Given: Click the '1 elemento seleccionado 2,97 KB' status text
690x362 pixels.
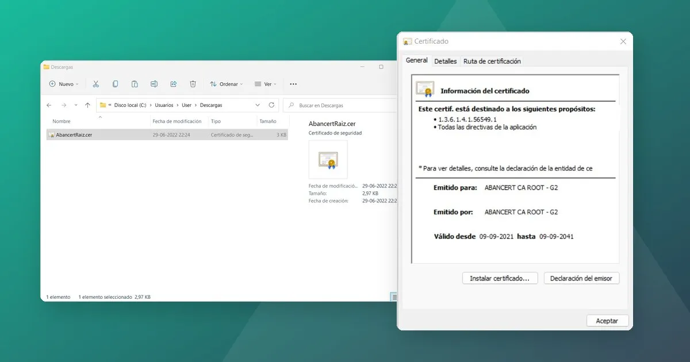Looking at the screenshot, I should tap(114, 297).
